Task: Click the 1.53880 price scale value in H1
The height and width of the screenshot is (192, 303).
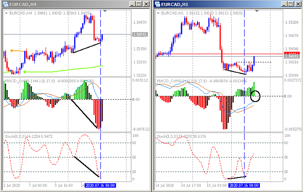Action: (x=291, y=75)
